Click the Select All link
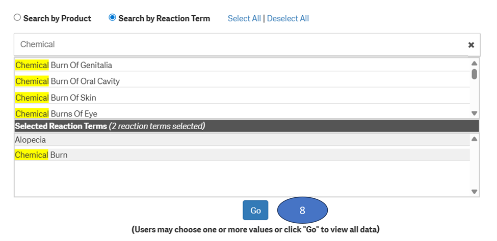Viewport: 497px width, 241px height. tap(244, 18)
